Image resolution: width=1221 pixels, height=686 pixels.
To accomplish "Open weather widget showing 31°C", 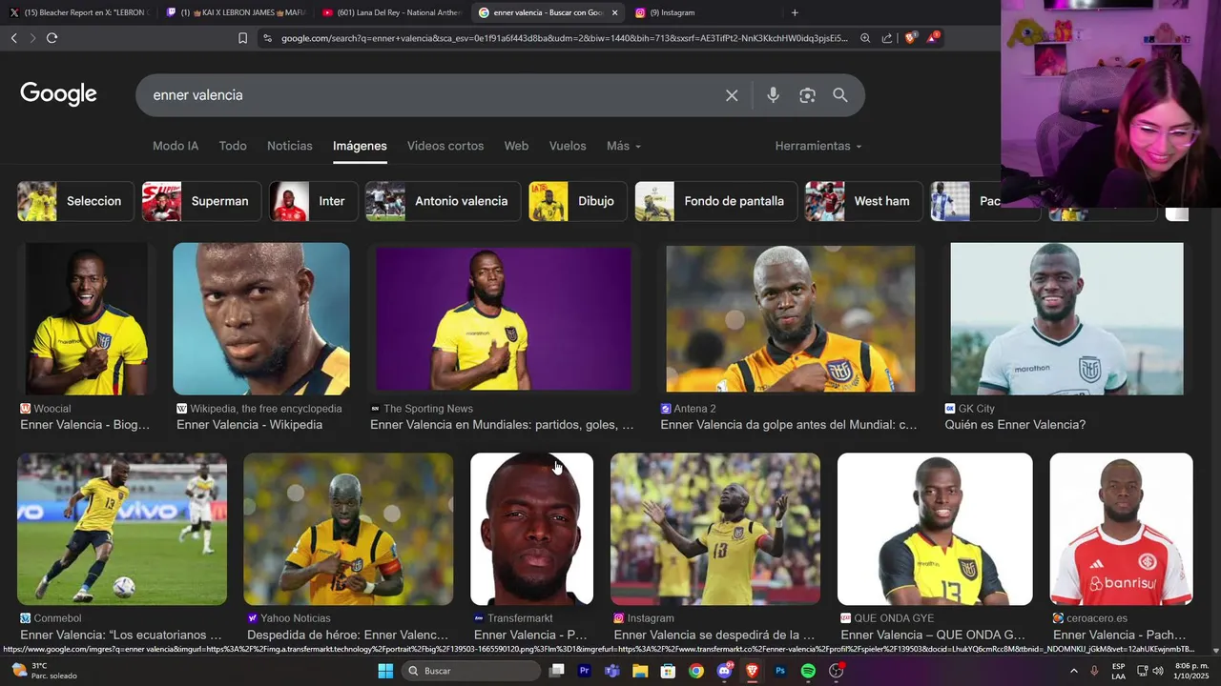I will coord(44,671).
